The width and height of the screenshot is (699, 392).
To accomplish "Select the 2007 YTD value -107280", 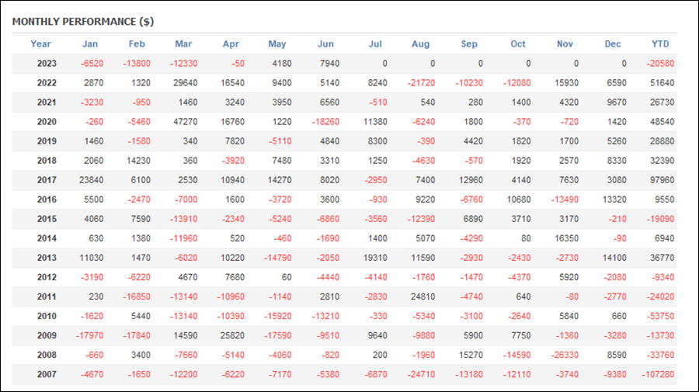I will click(658, 374).
